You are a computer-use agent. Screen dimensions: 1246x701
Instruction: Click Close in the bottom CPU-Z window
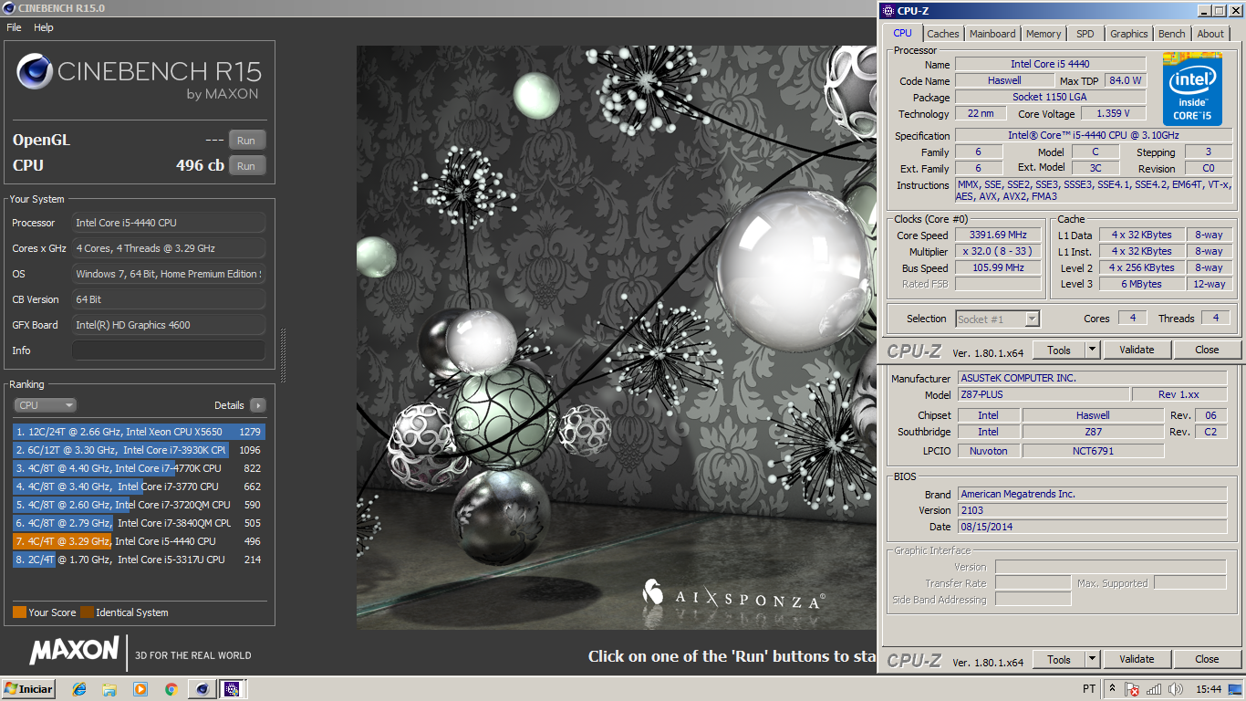pyautogui.click(x=1207, y=659)
